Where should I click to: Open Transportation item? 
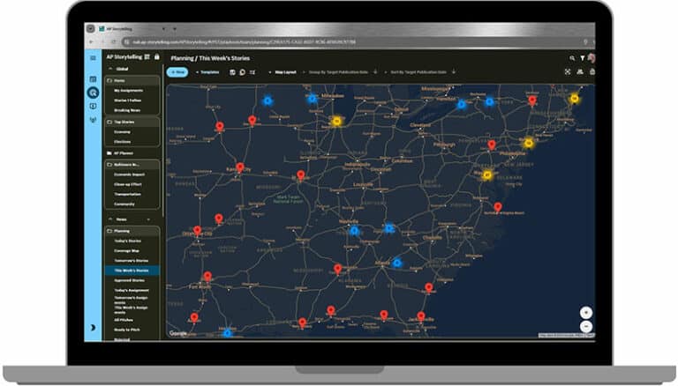tap(127, 194)
